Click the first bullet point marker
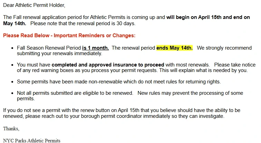The width and height of the screenshot is (261, 143). 12,48
